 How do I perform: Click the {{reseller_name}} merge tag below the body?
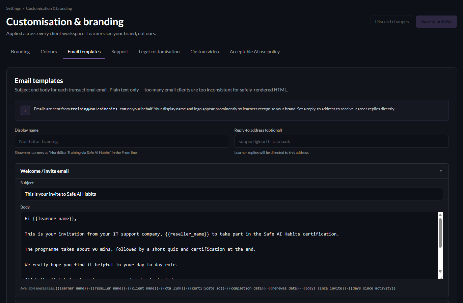coord(108,288)
